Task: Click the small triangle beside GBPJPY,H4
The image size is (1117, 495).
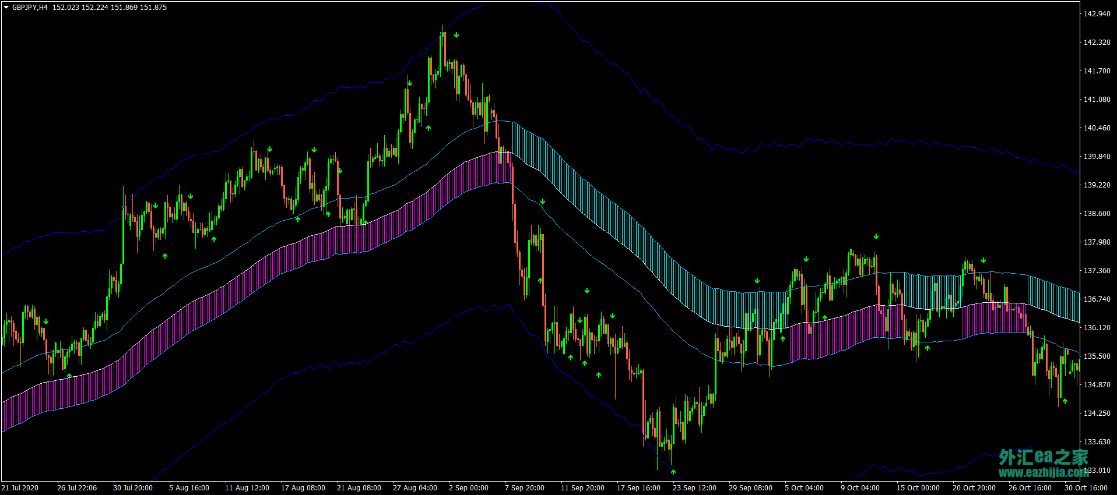Action: 6,8
